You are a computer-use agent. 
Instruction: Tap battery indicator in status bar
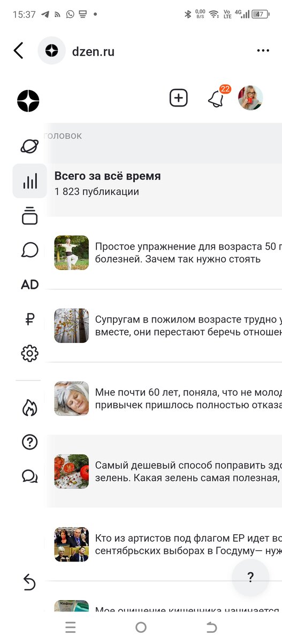261,14
